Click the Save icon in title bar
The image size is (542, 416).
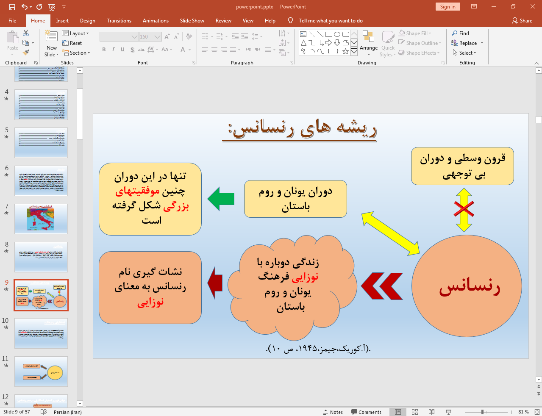coord(12,7)
